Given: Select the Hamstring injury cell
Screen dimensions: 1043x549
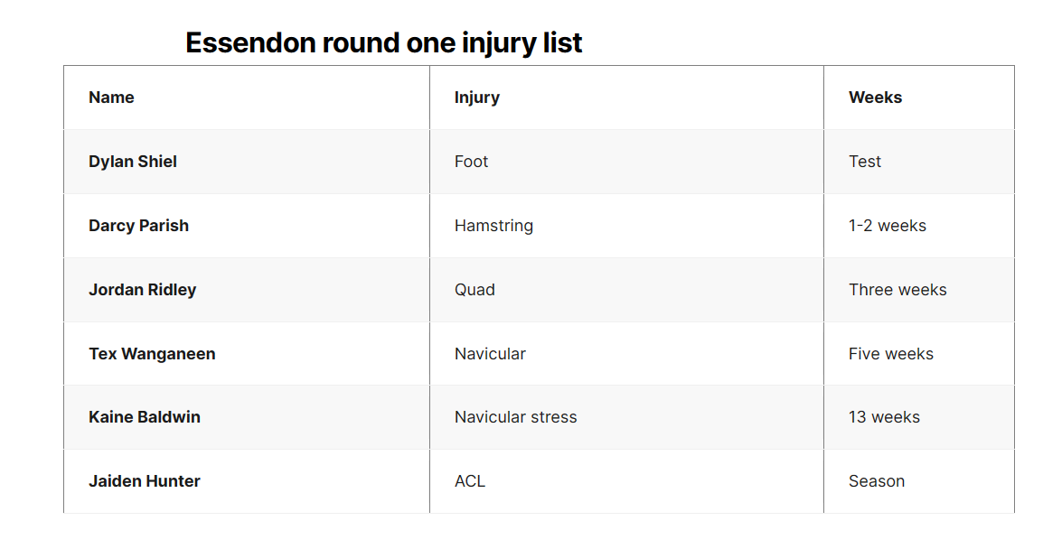Looking at the screenshot, I should (626, 226).
